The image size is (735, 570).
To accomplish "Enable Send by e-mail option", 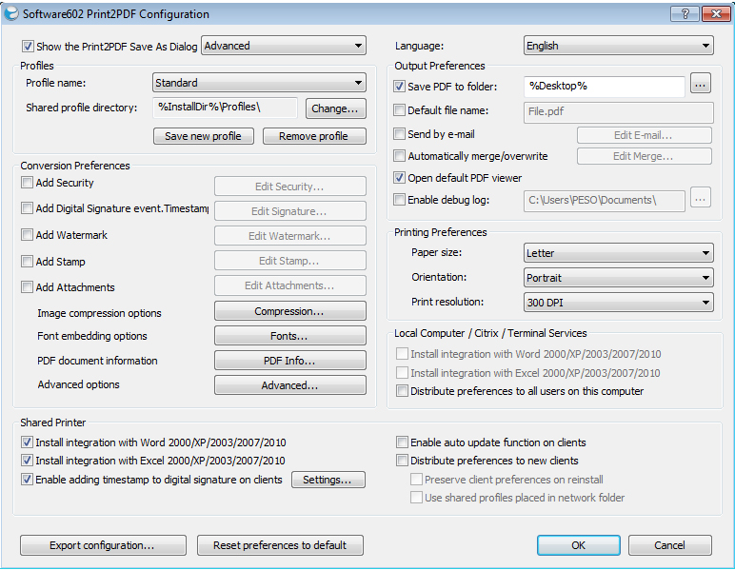I will [x=400, y=134].
